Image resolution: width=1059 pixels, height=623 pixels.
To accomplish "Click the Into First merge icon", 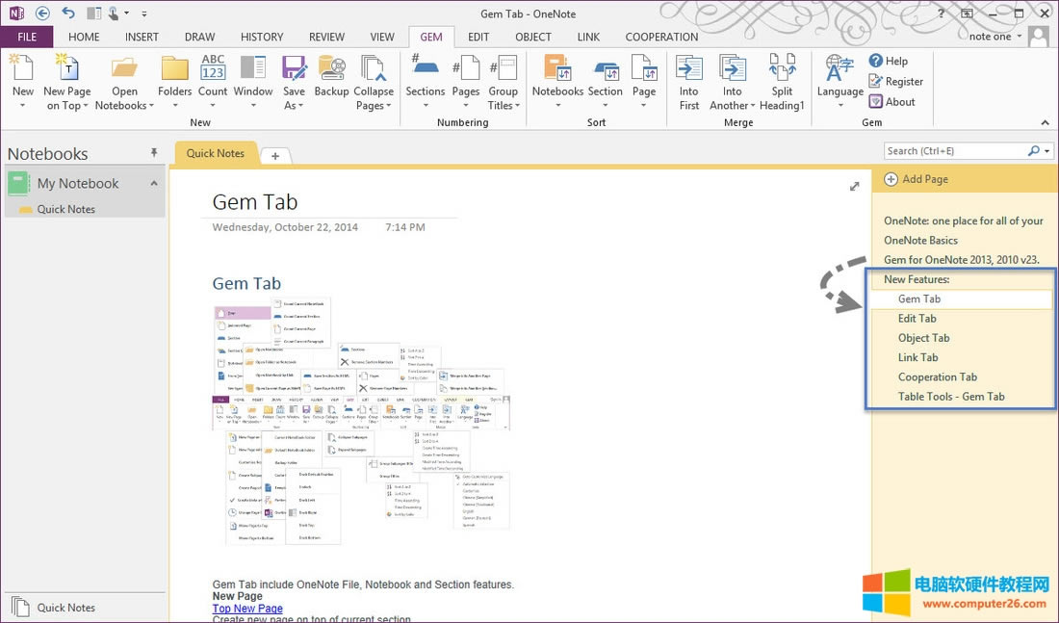I will tap(688, 69).
